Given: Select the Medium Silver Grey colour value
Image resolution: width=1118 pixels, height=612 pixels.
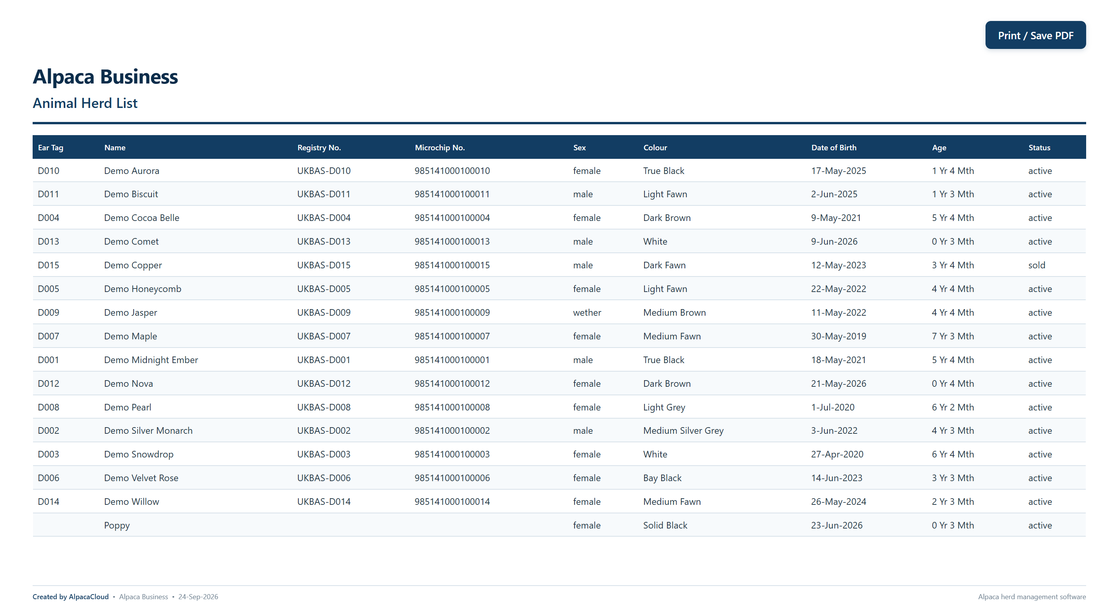Looking at the screenshot, I should (x=683, y=431).
